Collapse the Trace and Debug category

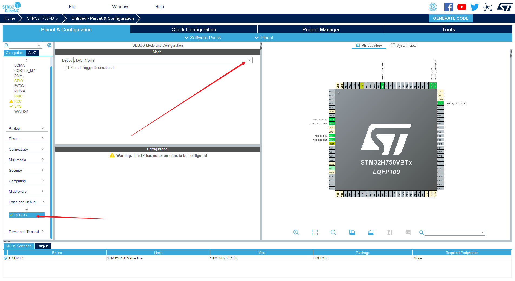tap(27, 202)
